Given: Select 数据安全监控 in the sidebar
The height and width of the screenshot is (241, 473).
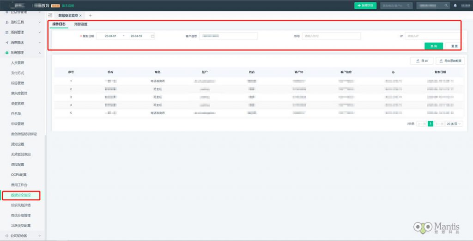Looking at the screenshot, I should click(21, 195).
